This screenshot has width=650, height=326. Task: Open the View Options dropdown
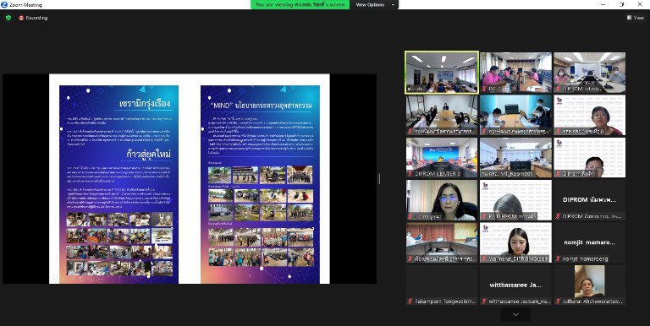375,4
